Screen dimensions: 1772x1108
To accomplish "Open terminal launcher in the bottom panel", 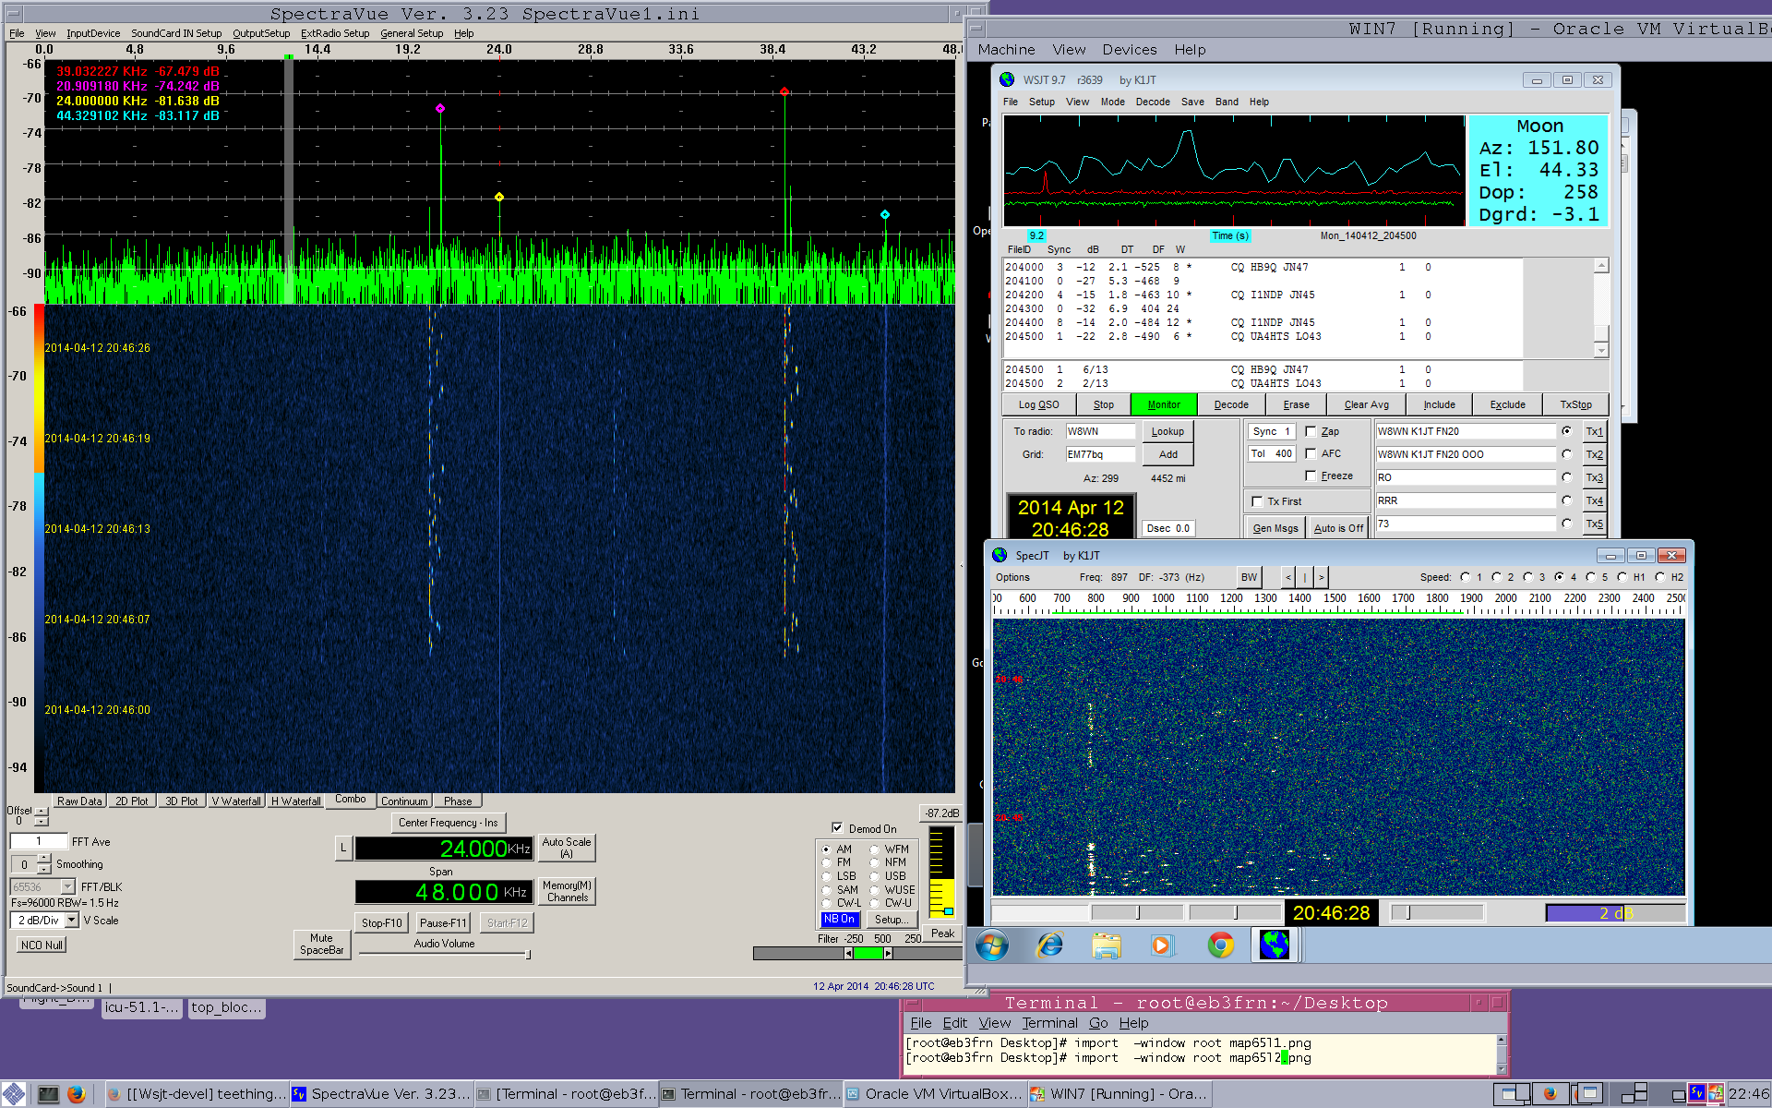I will (x=48, y=1094).
